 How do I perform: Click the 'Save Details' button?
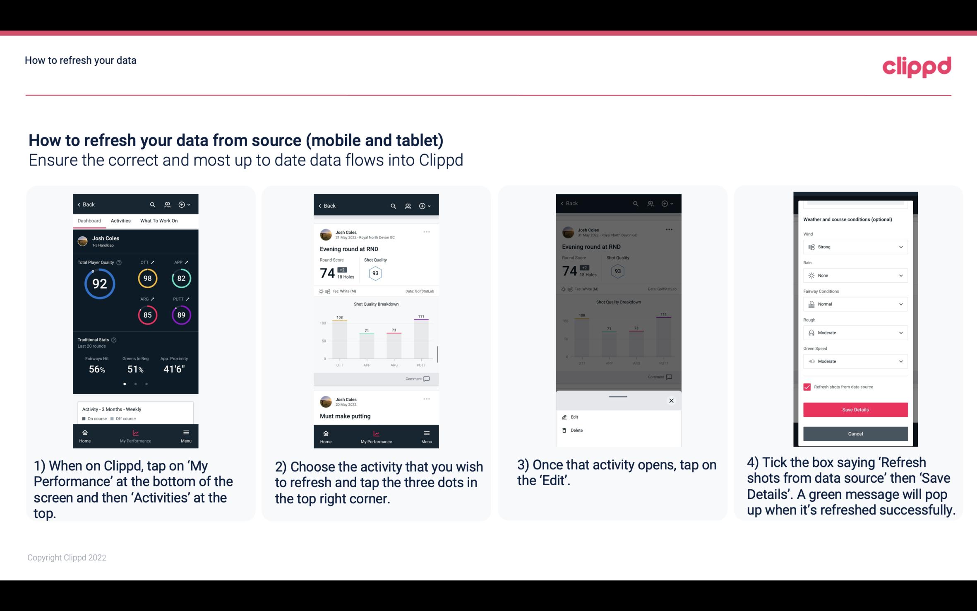pyautogui.click(x=855, y=410)
